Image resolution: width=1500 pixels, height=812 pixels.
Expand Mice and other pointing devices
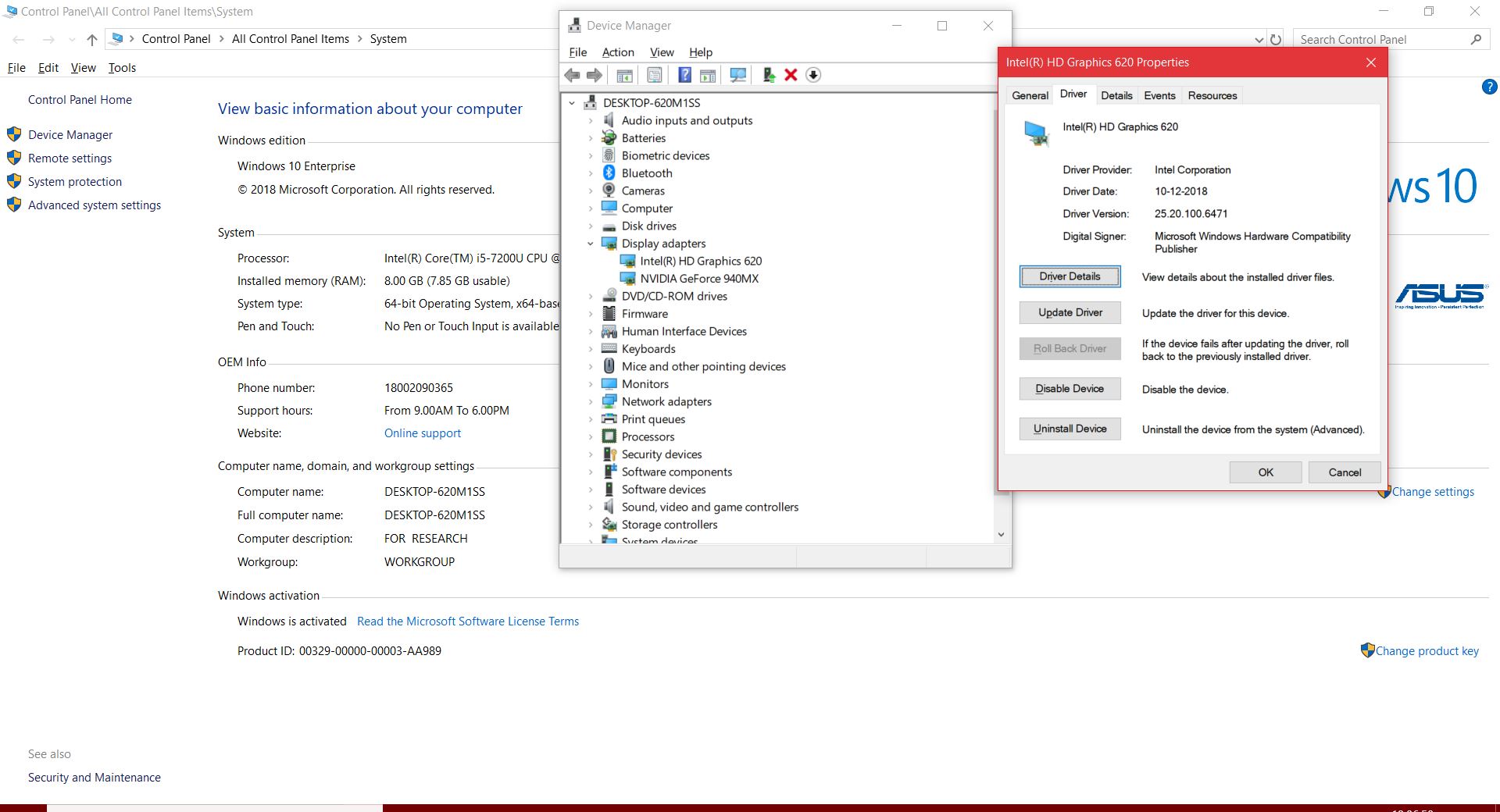pos(591,367)
